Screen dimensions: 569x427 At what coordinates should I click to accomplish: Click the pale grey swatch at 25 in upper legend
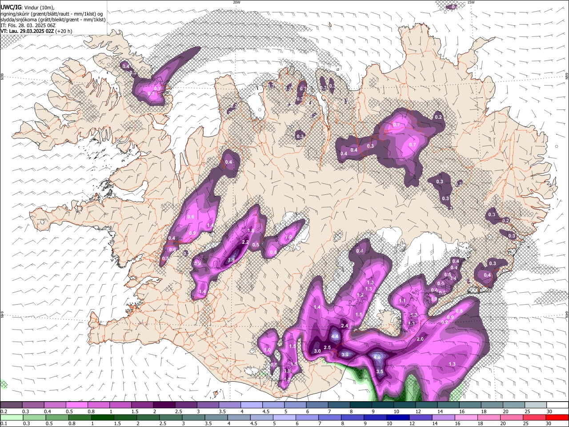[x=536, y=405]
